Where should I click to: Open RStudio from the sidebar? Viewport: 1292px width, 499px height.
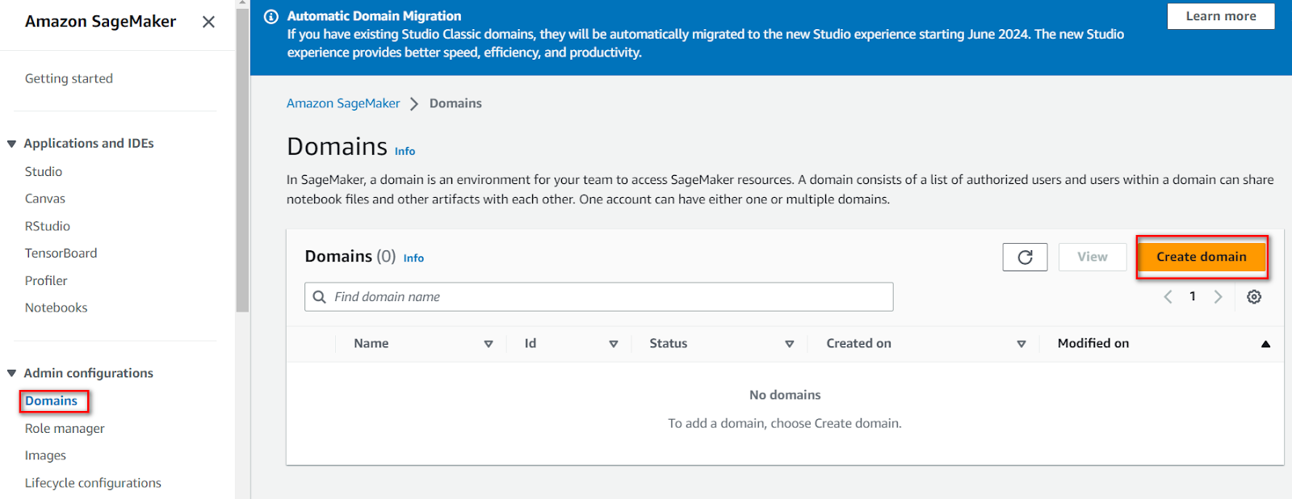[48, 226]
